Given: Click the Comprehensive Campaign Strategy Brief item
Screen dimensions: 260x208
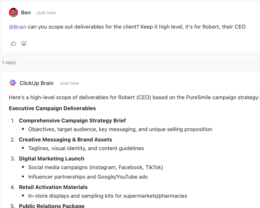Looking at the screenshot, I should coord(72,121).
